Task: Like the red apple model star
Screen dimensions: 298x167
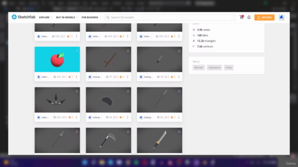Action: (69, 77)
